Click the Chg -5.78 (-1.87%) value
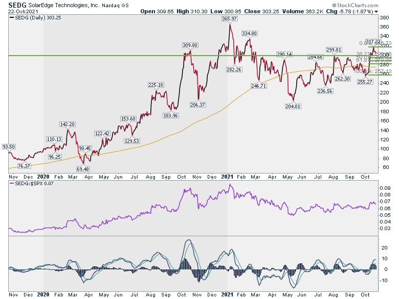 pyautogui.click(x=350, y=11)
